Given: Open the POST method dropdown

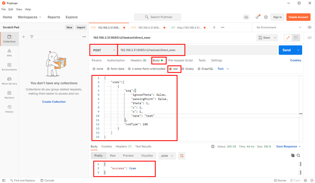Looking at the screenshot, I should (104, 50).
